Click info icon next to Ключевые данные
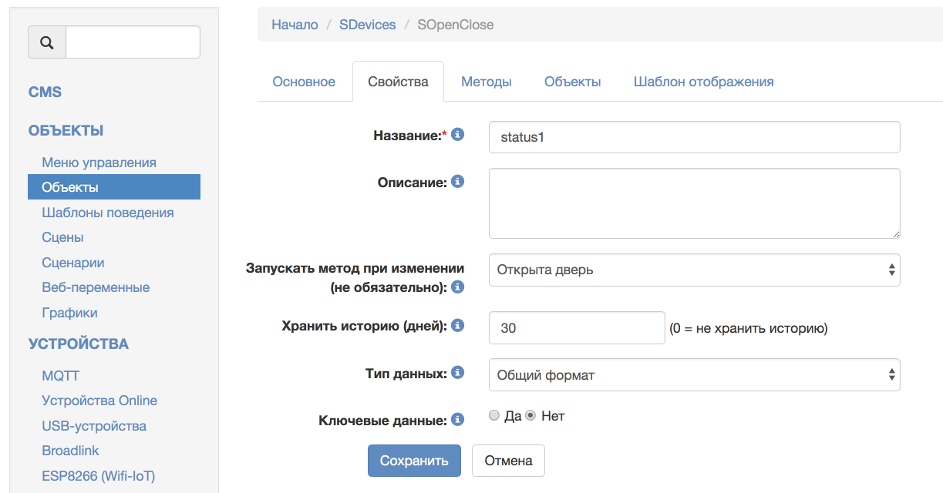 point(457,420)
